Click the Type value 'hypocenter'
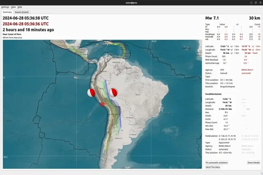This screenshot has height=175, width=263. (224, 142)
